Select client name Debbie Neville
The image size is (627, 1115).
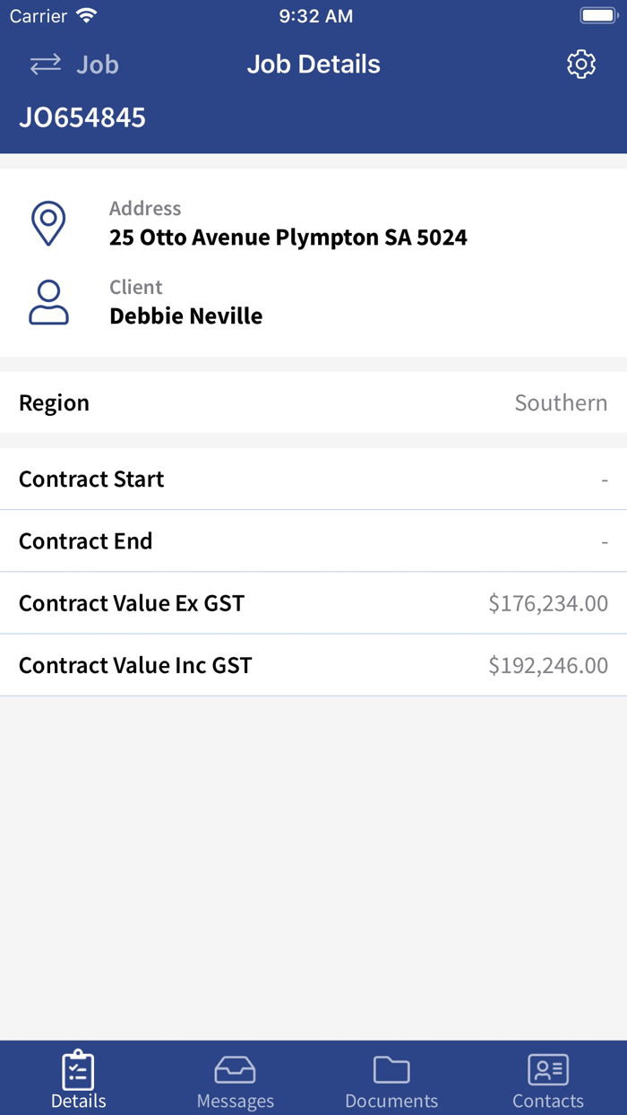click(185, 316)
